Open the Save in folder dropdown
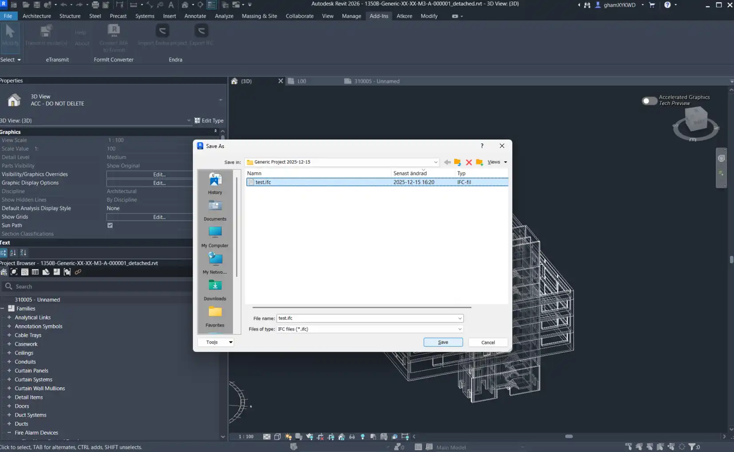This screenshot has width=734, height=452. point(436,162)
